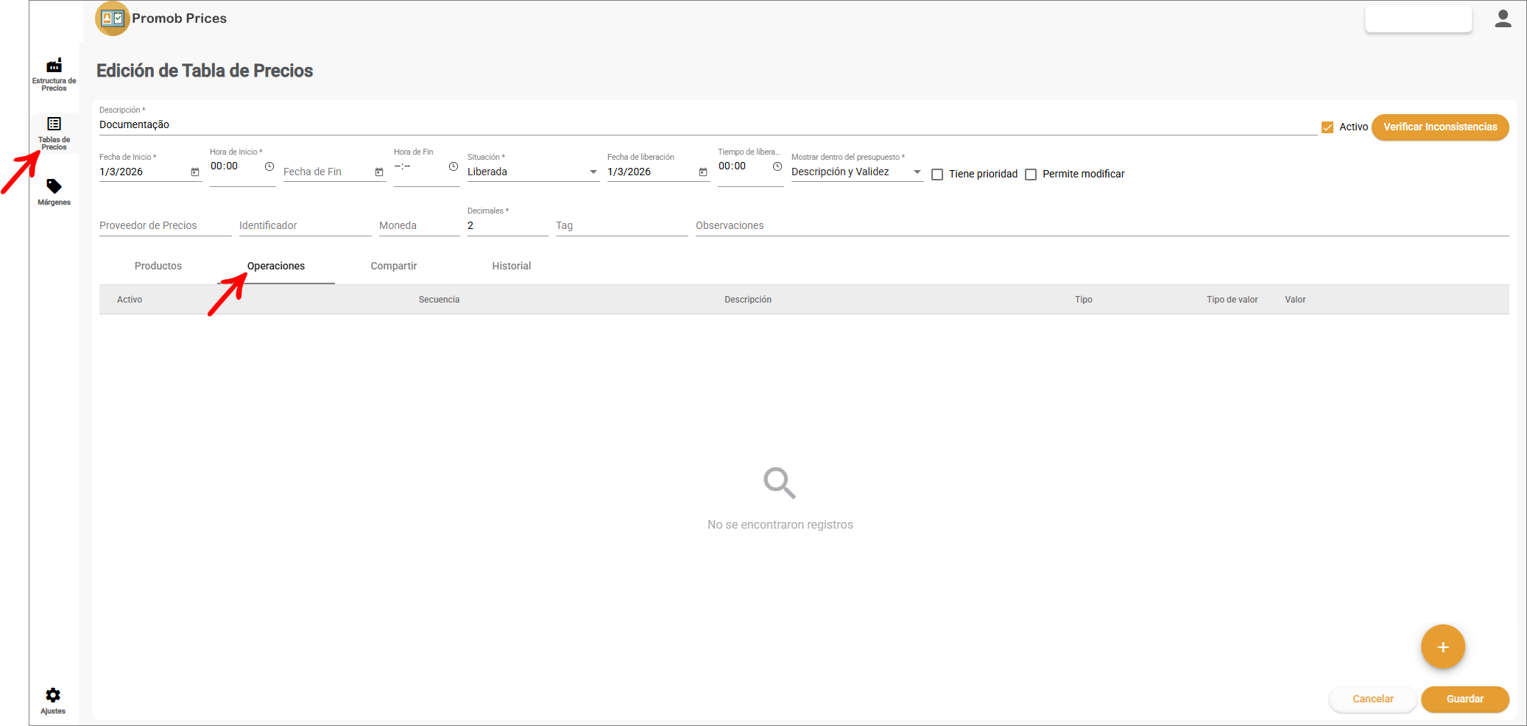Click Verificar Inconsistencias button
Viewport: 1527px width, 726px height.
coord(1439,127)
